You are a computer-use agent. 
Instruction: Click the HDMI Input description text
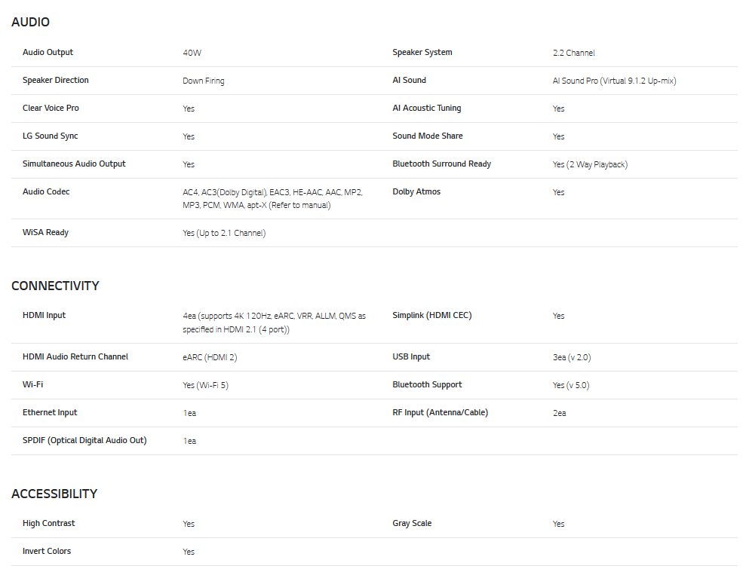pos(274,323)
